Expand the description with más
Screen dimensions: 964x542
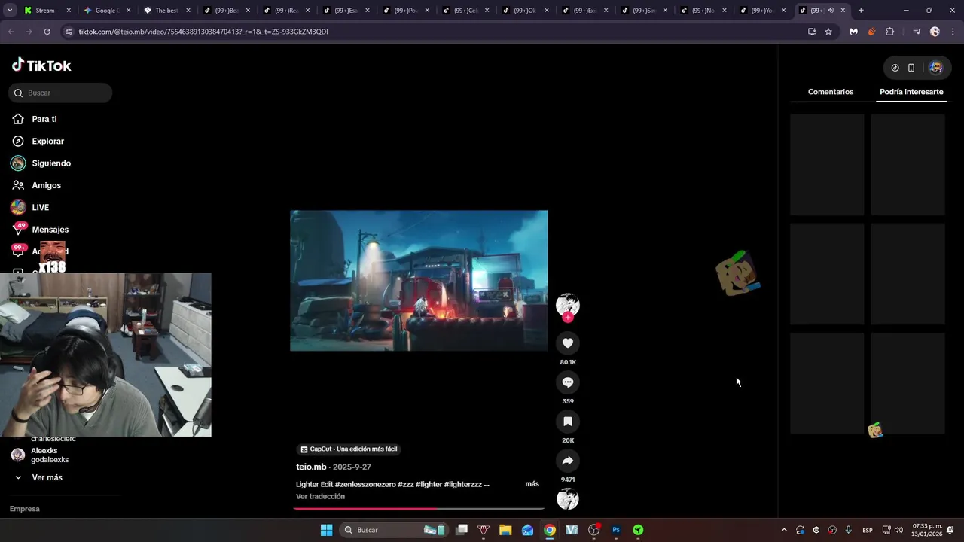pos(532,484)
